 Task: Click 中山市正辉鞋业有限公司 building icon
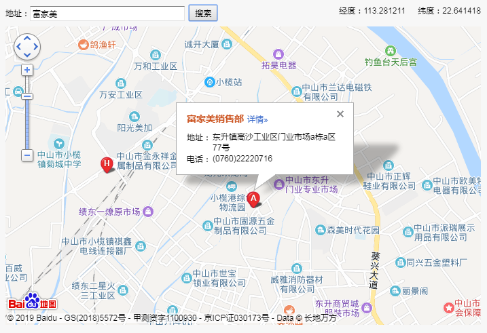pos(389,165)
